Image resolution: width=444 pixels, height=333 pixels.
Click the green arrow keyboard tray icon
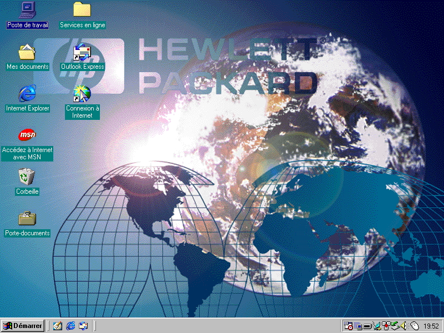pos(395,326)
